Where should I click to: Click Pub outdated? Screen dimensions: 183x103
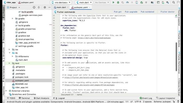(147, 12)
